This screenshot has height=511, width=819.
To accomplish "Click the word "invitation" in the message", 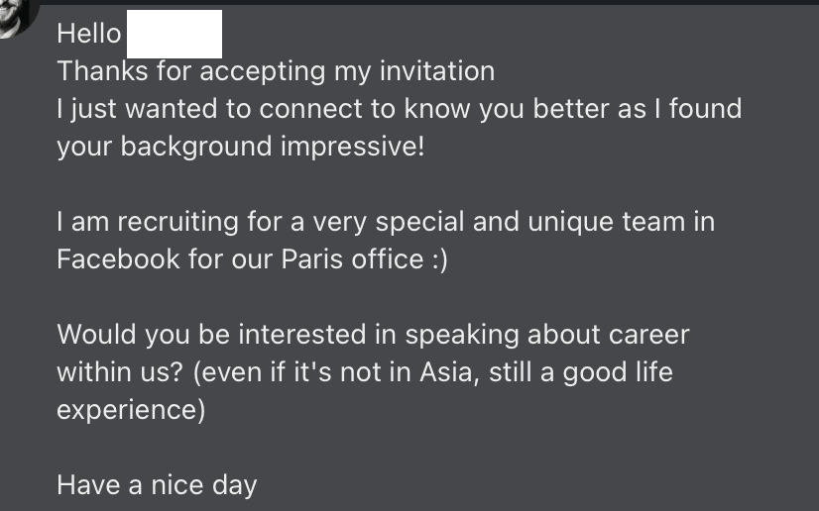I will click(437, 71).
